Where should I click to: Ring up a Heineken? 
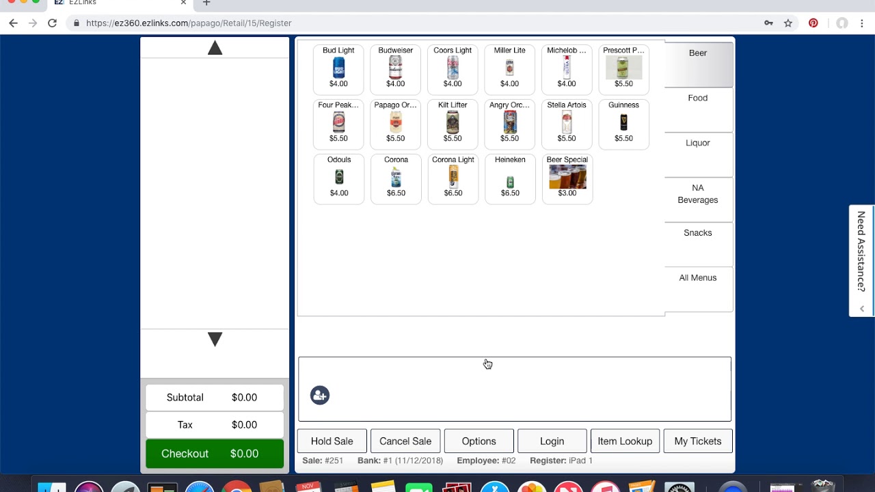(510, 178)
